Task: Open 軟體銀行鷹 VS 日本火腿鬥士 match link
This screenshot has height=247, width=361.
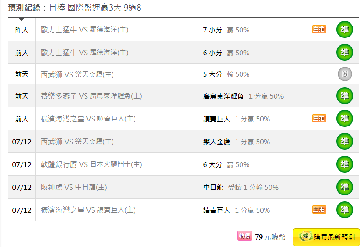Action: [x=91, y=164]
